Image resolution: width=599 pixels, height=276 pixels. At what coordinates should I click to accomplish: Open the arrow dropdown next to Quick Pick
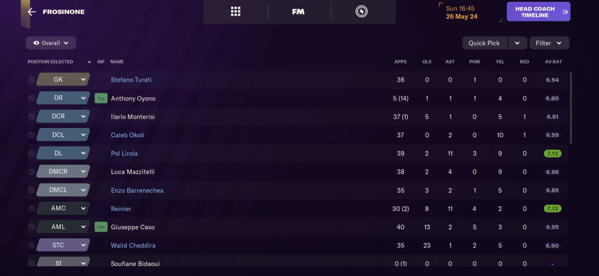[x=517, y=43]
